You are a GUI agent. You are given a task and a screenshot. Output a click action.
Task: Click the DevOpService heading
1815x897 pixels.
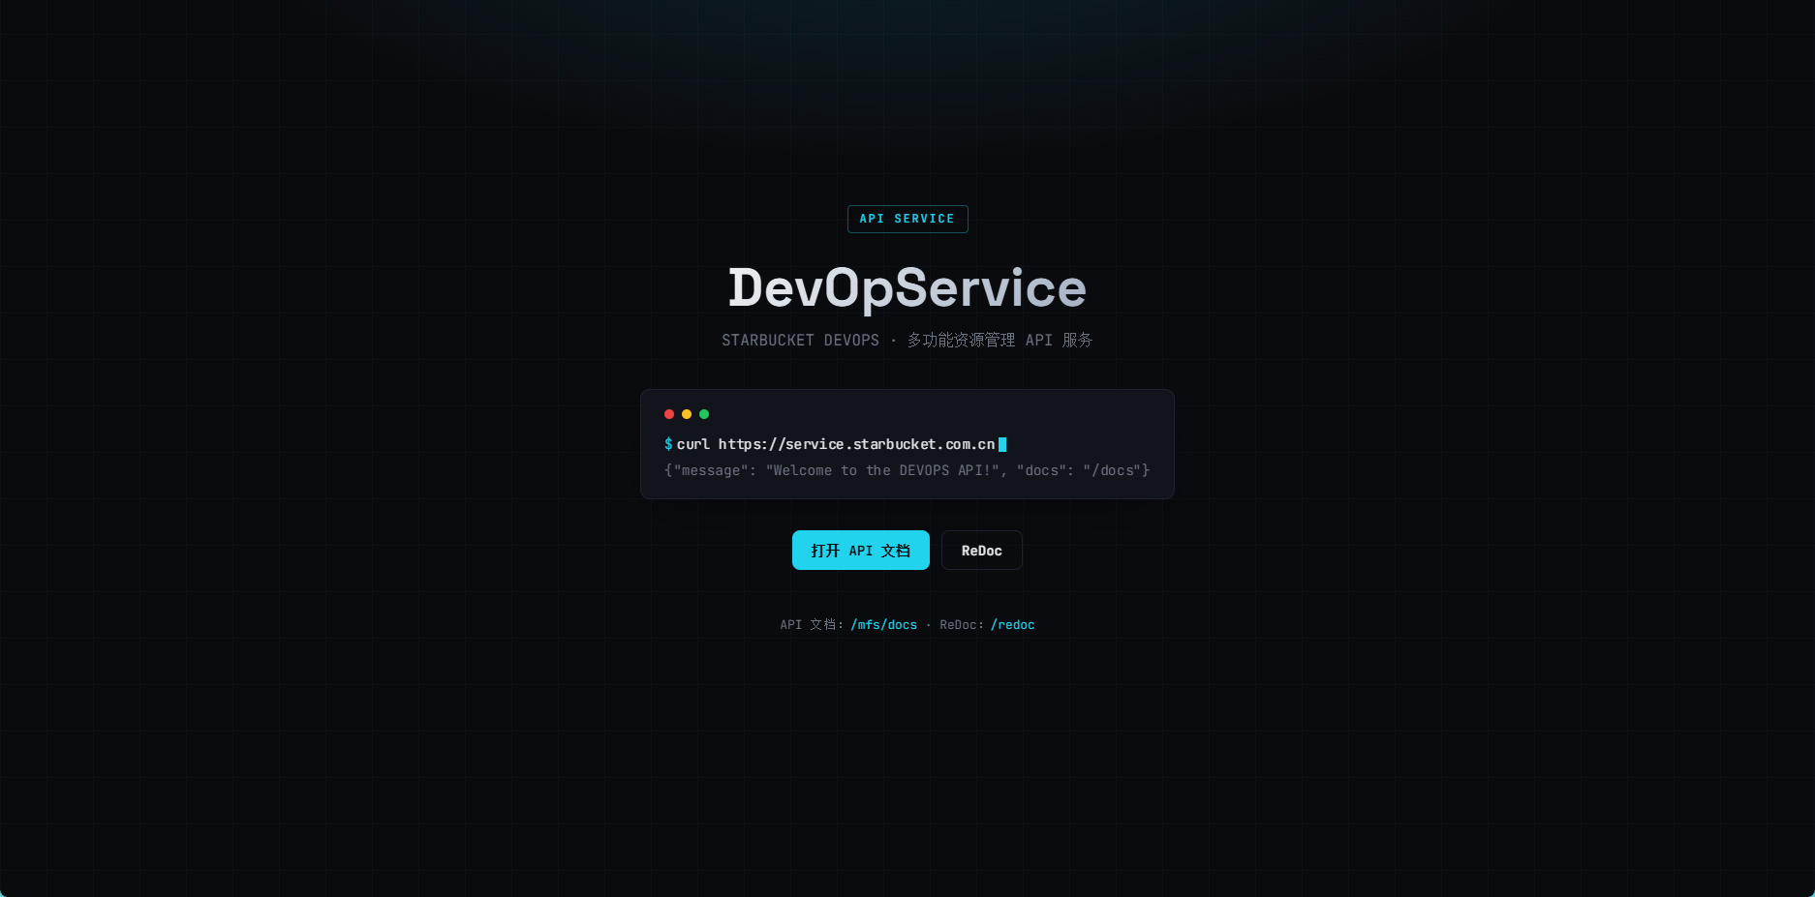pyautogui.click(x=907, y=287)
